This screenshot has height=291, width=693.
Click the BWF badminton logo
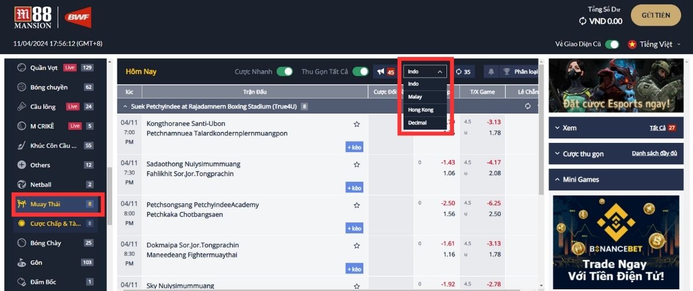pyautogui.click(x=77, y=17)
